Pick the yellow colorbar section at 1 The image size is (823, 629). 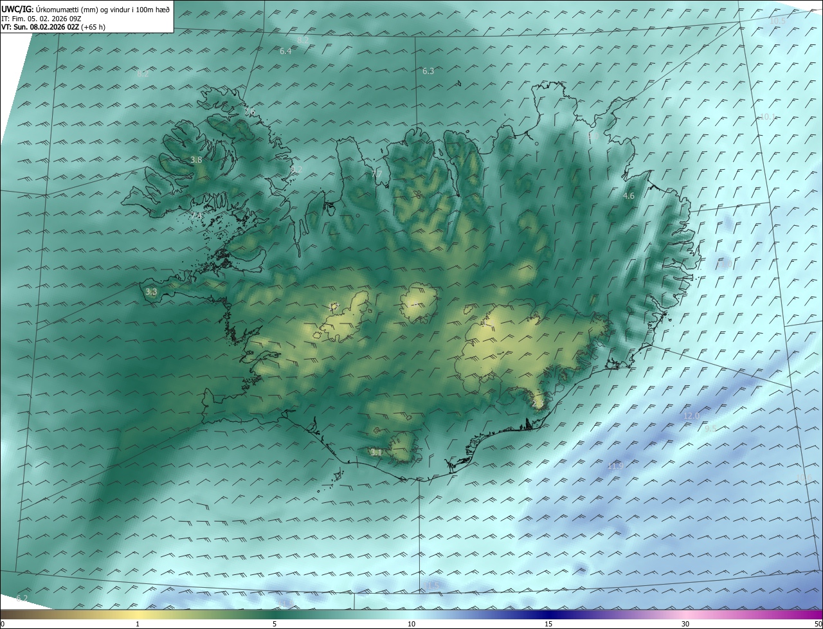(138, 614)
